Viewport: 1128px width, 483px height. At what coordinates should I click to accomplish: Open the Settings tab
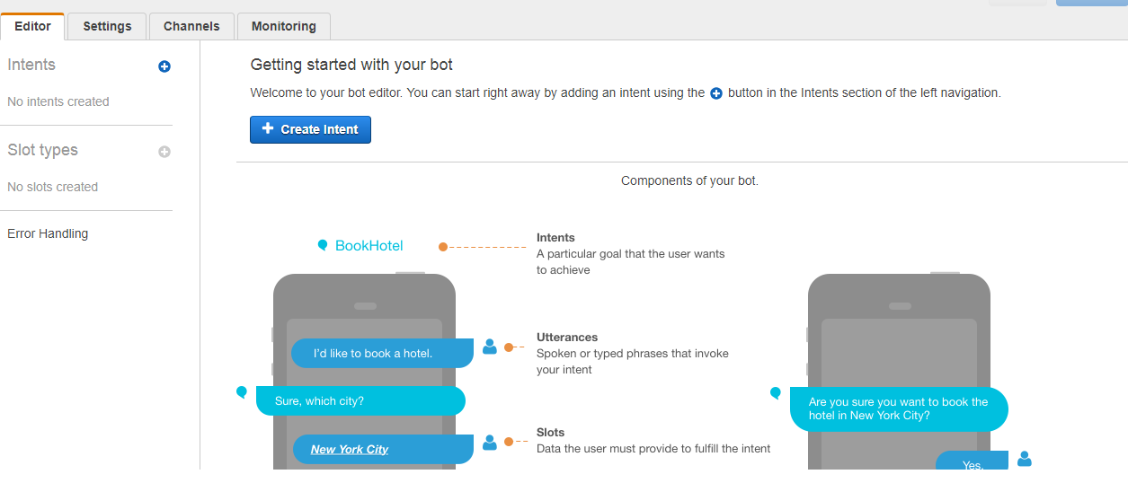(x=107, y=26)
